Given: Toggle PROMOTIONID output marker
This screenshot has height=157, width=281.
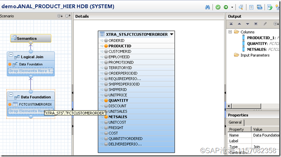Looking at the screenshot, I should 106,62.
